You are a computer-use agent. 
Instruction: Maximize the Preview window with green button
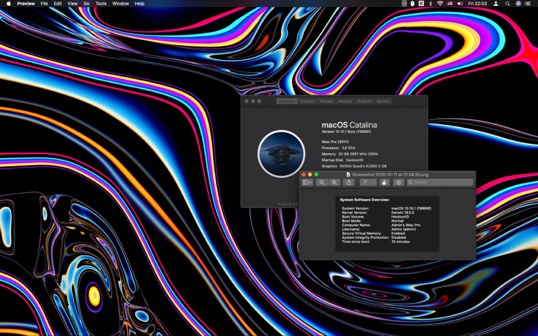click(x=316, y=175)
